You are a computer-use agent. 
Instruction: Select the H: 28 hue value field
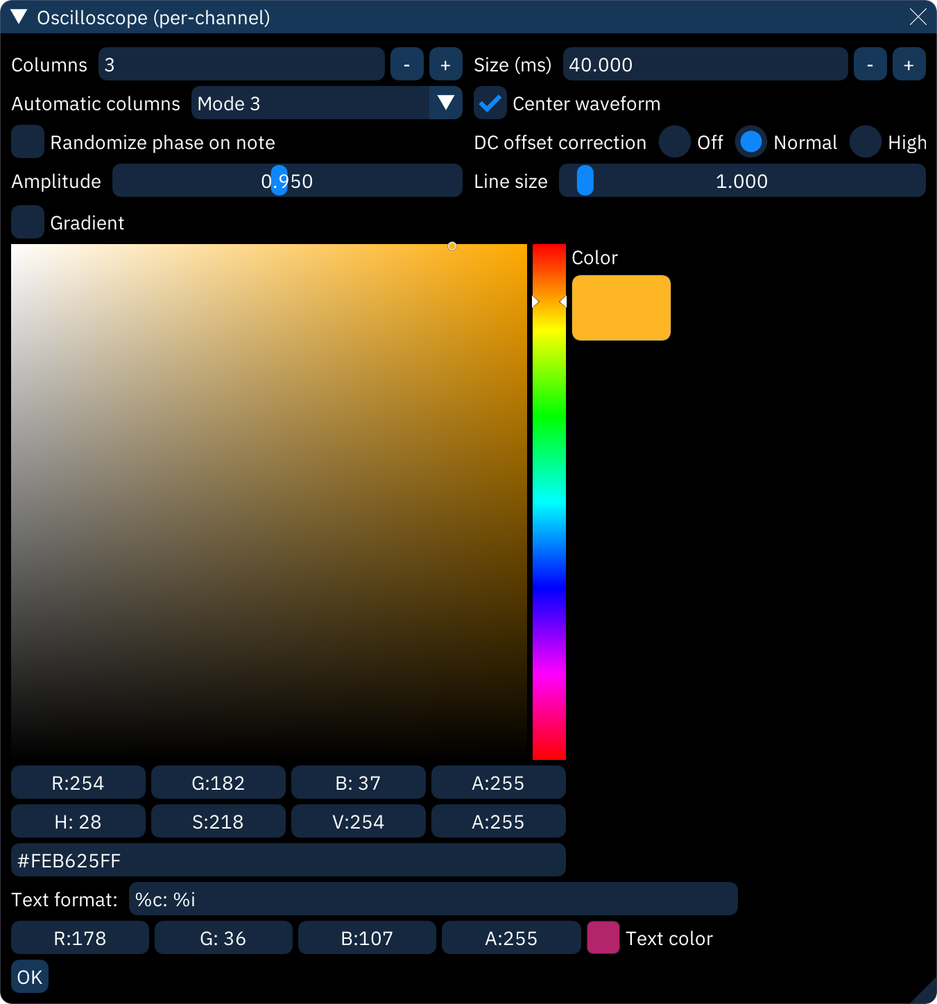pyautogui.click(x=78, y=821)
